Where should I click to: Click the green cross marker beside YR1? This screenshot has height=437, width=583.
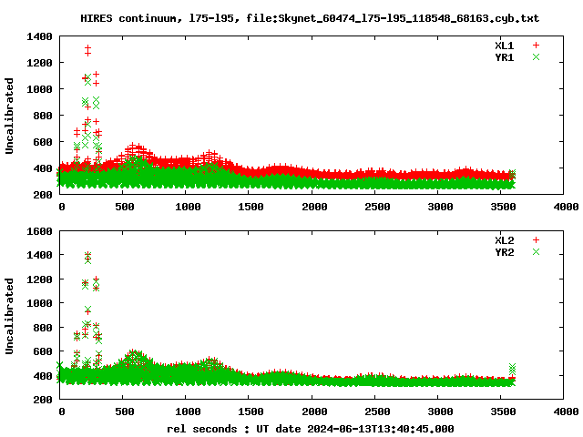(536, 56)
